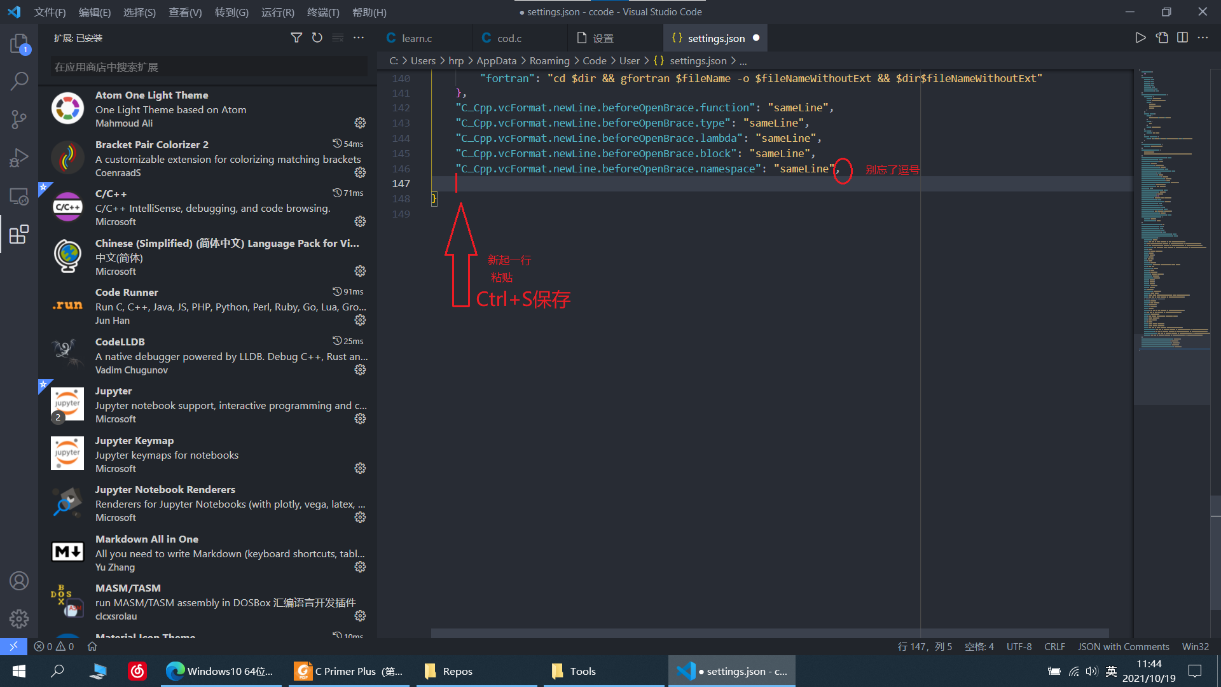Run code with the play button
Image resolution: width=1221 pixels, height=687 pixels.
pyautogui.click(x=1140, y=38)
